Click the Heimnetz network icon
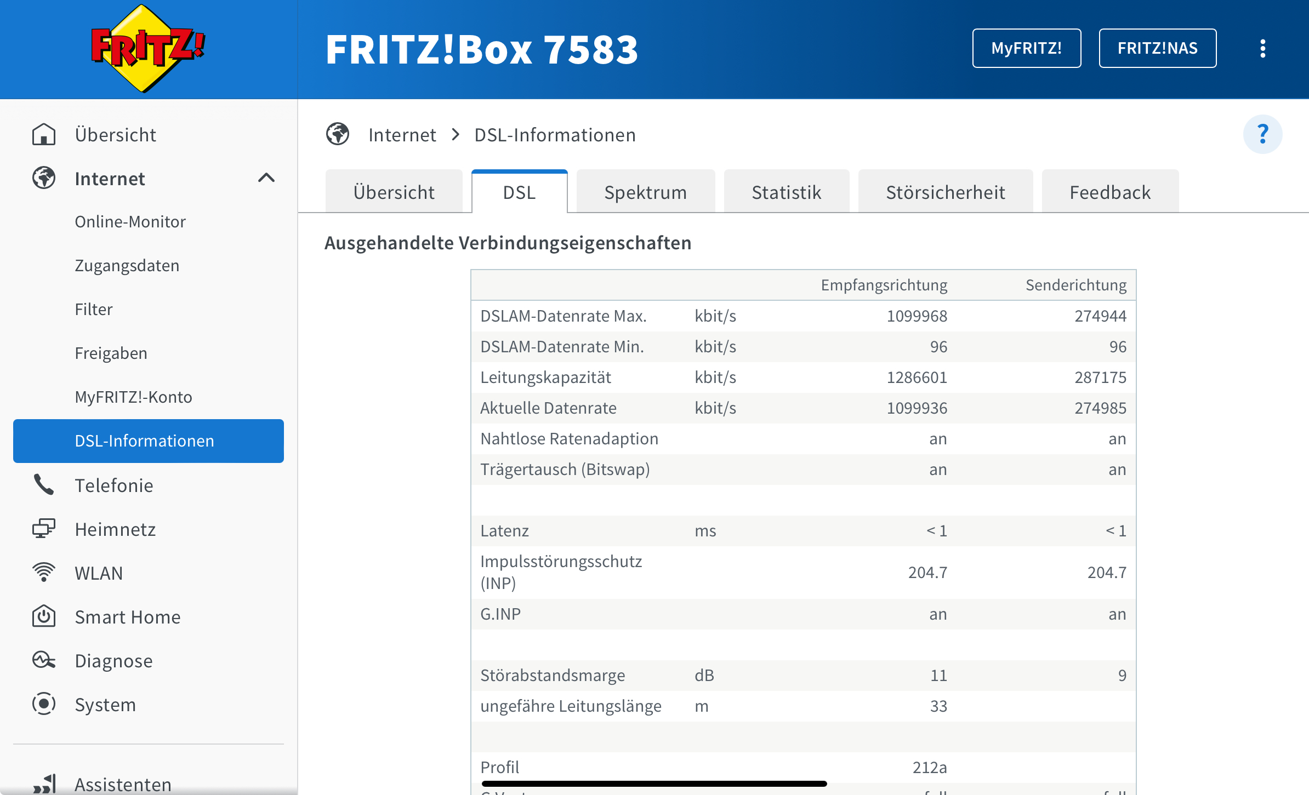 coord(44,529)
